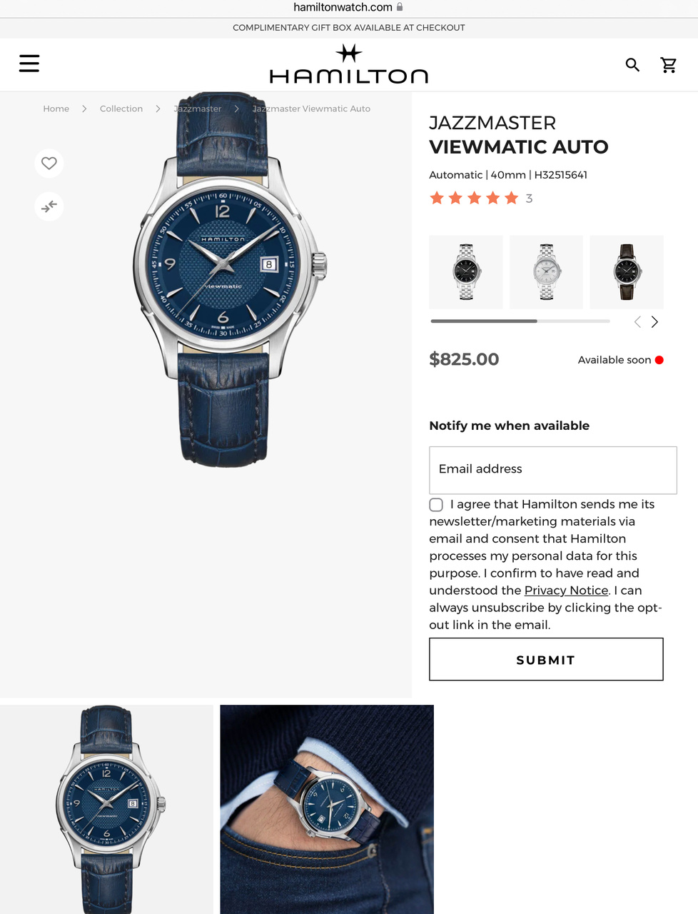Focus the Email address field
The image size is (698, 914).
(x=553, y=470)
